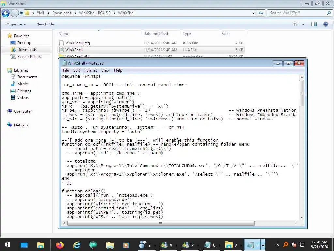The width and height of the screenshot is (334, 251).
Task: Expand the arrow after WinXShell_RC4.6.0 in the breadcrumb
Action: [114, 13]
